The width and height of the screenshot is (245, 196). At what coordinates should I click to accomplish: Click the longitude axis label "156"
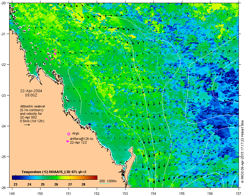tap(210, 194)
